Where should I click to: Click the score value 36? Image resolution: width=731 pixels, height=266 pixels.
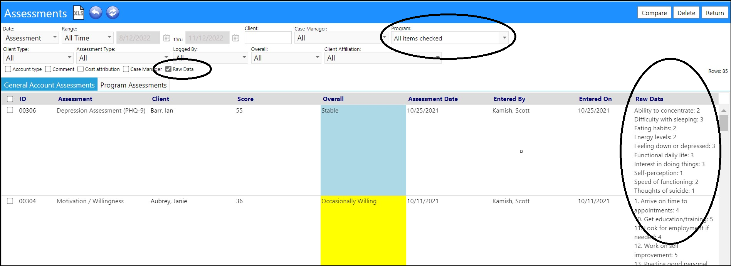tap(239, 201)
